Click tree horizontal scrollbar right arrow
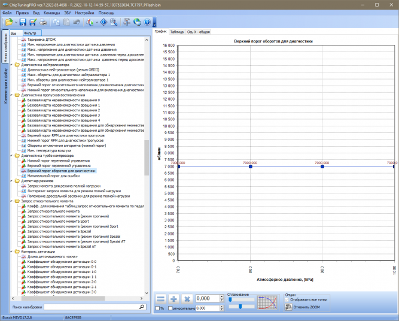Screen dimensions: 399x321 point(142,298)
